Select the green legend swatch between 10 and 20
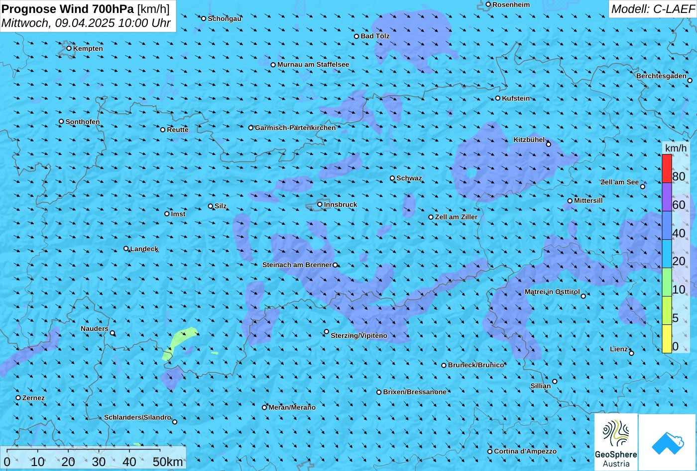 667,283
